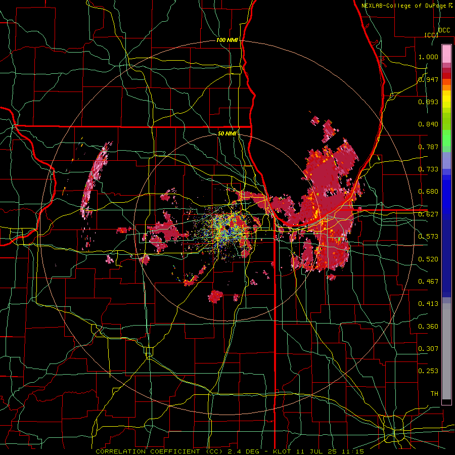Select the "DCC" label above color scale

coord(444,30)
